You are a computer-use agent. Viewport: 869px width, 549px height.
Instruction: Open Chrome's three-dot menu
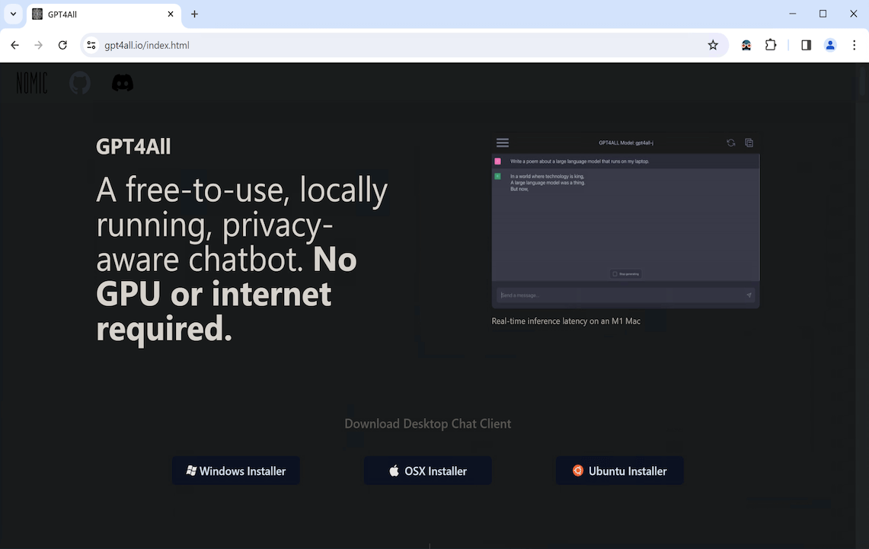coord(854,45)
